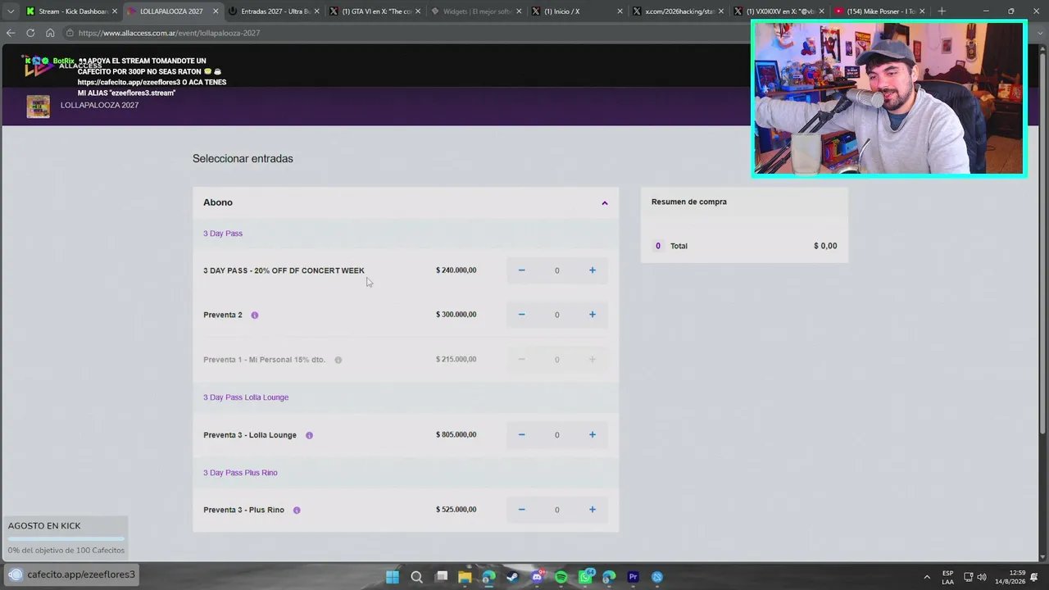Open the tab search dropdown
Screen dimensions: 1049x590
[10, 11]
